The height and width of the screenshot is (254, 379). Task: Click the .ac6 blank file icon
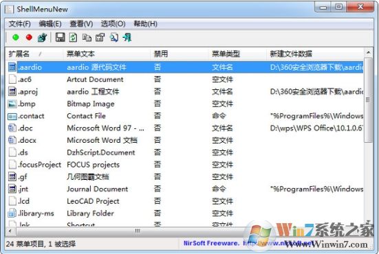[x=12, y=79]
